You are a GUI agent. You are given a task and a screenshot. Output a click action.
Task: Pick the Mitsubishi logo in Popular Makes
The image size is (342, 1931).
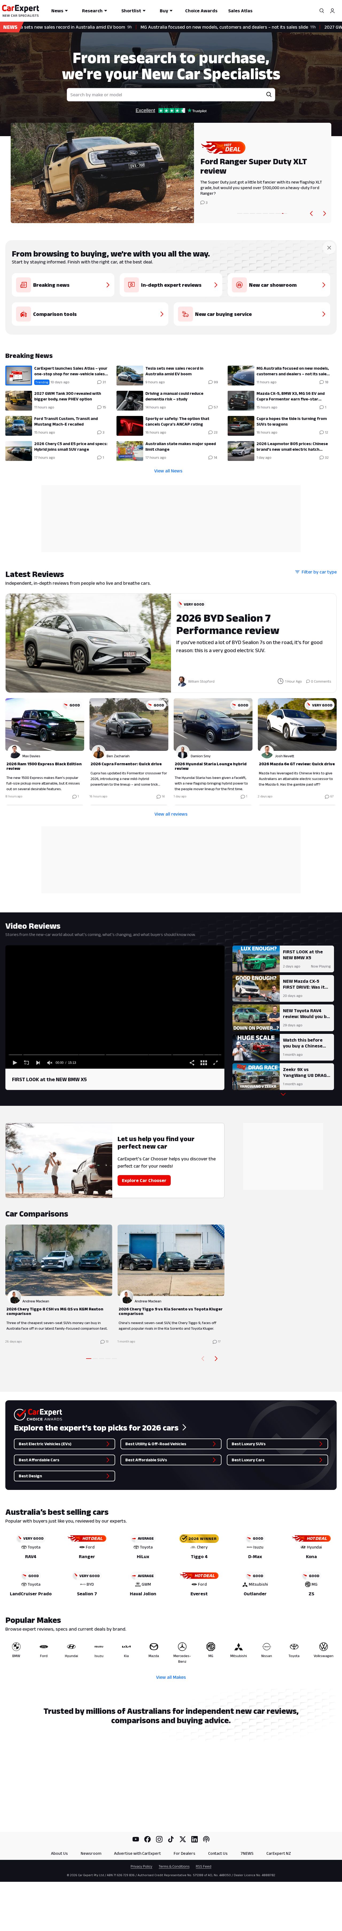(x=239, y=1647)
